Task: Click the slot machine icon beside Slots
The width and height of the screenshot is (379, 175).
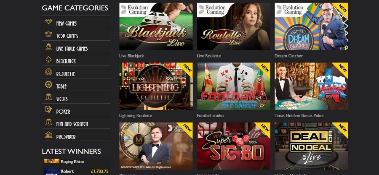Action: click(x=48, y=97)
